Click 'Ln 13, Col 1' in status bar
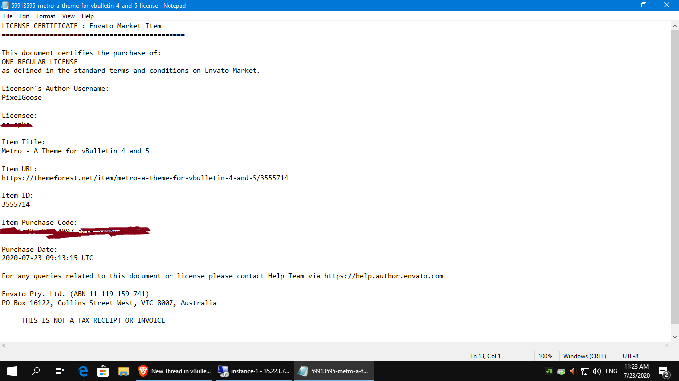 pos(485,356)
